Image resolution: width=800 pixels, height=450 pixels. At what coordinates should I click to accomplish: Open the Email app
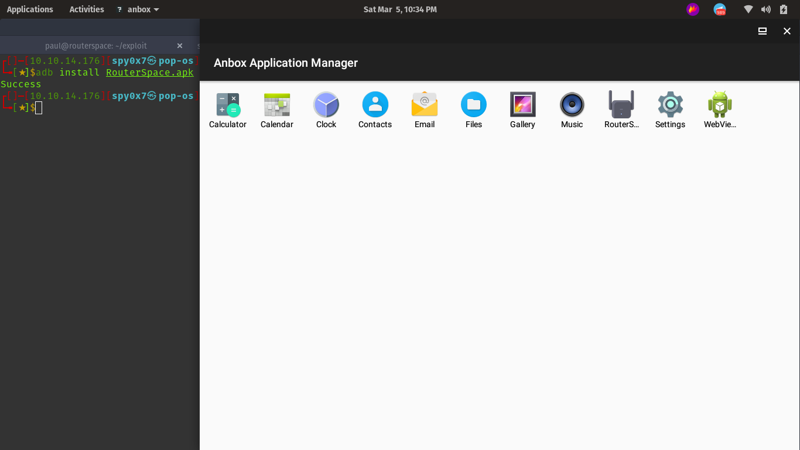click(424, 110)
